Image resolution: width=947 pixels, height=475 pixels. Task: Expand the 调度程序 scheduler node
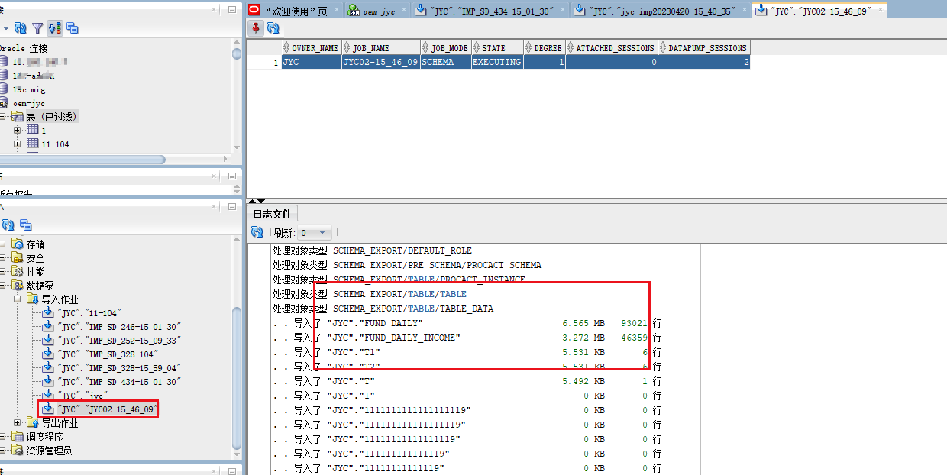[3, 437]
